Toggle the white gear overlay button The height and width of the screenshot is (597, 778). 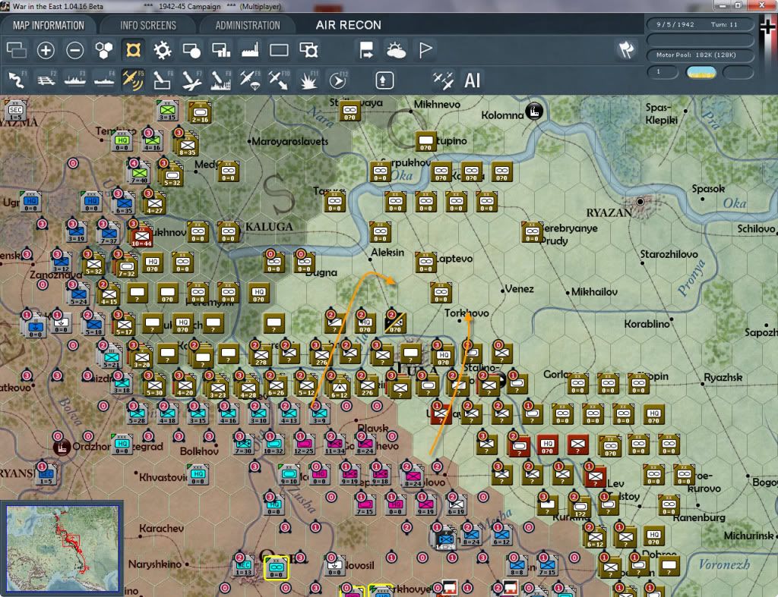coord(163,50)
